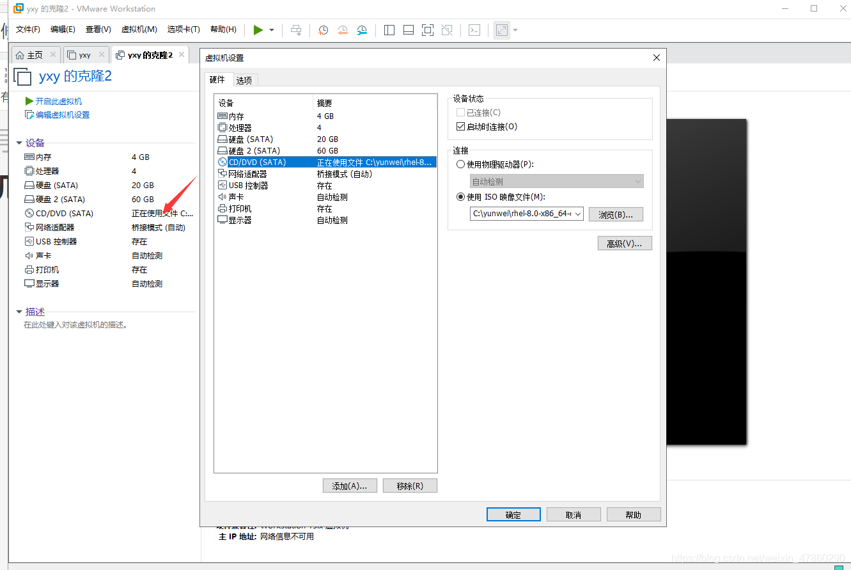This screenshot has height=570, width=851.
Task: Click the 声卡 speaker icon in main window
Action: tap(29, 255)
